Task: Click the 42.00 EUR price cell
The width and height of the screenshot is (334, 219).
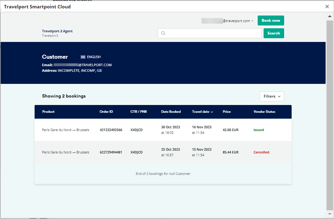Action: pos(231,130)
